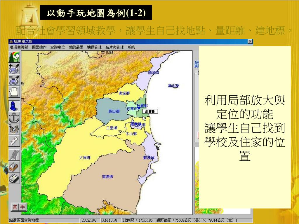Open the 噶瑪蘭導覽 menu
Viewport: 299px width, 224px height.
point(19,47)
